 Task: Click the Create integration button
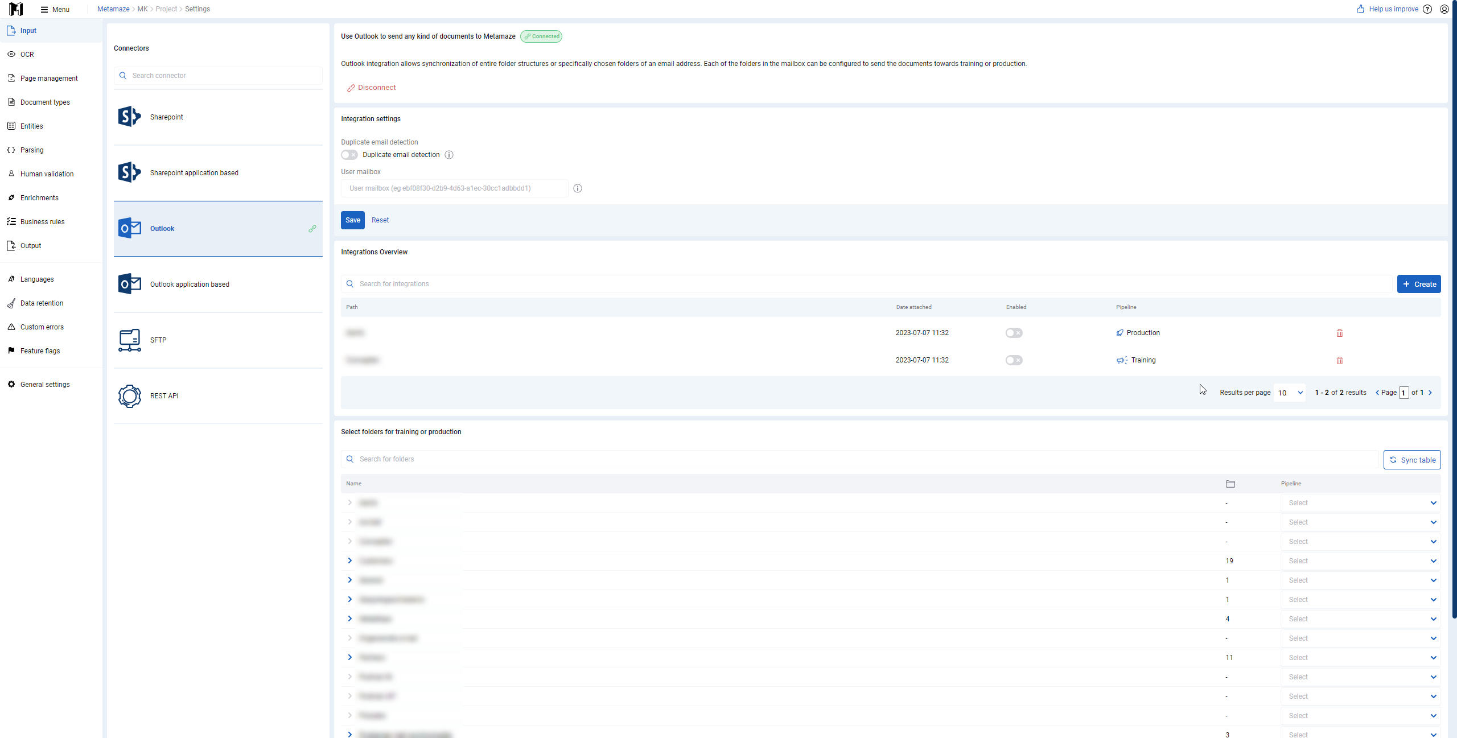click(1419, 284)
